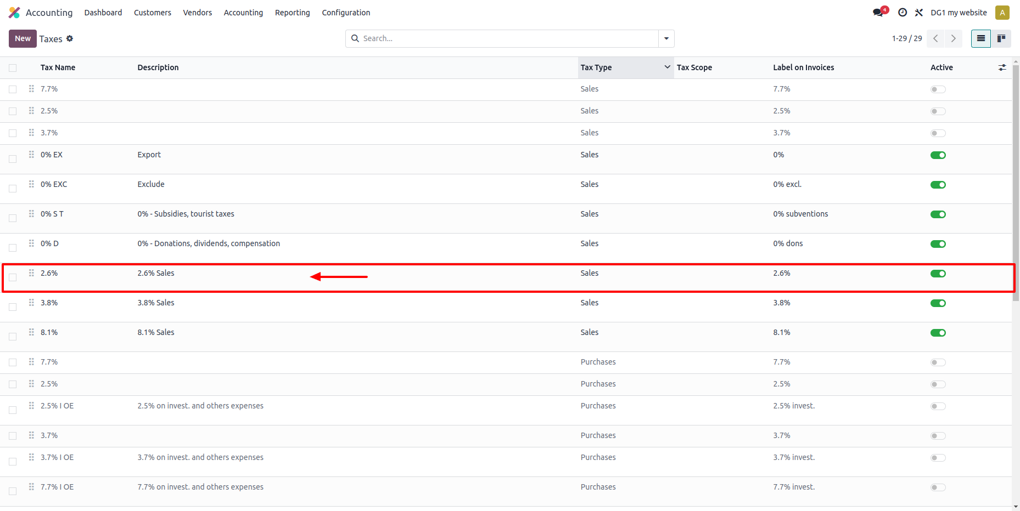Deactivate the 3.8% Sales tax toggle
1020x511 pixels.
[x=938, y=303]
